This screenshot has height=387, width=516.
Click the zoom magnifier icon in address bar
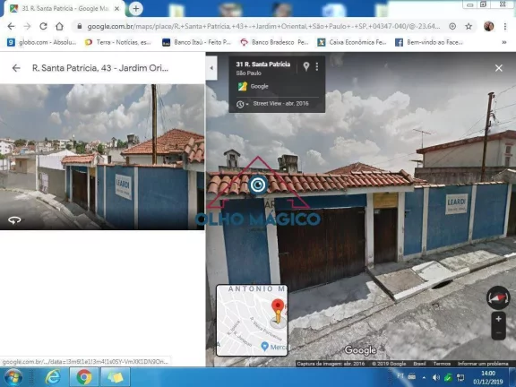coord(452,26)
